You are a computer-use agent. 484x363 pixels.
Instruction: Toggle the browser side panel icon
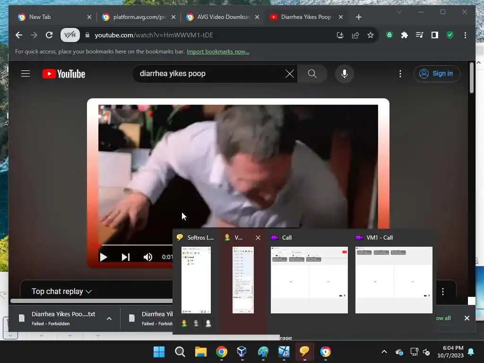click(x=435, y=35)
